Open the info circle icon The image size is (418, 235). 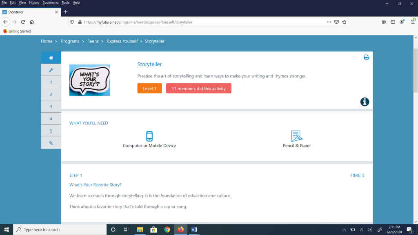pyautogui.click(x=365, y=102)
